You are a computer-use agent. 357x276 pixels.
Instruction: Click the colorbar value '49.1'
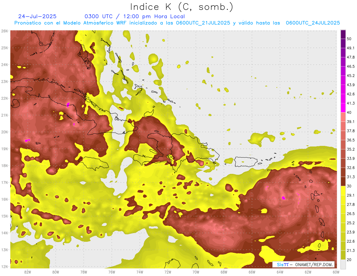point(351,48)
